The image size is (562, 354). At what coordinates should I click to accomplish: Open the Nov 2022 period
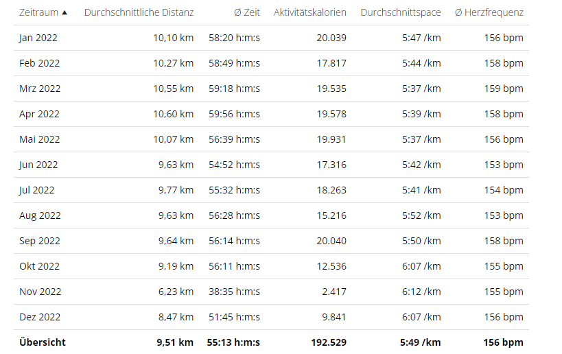click(40, 292)
